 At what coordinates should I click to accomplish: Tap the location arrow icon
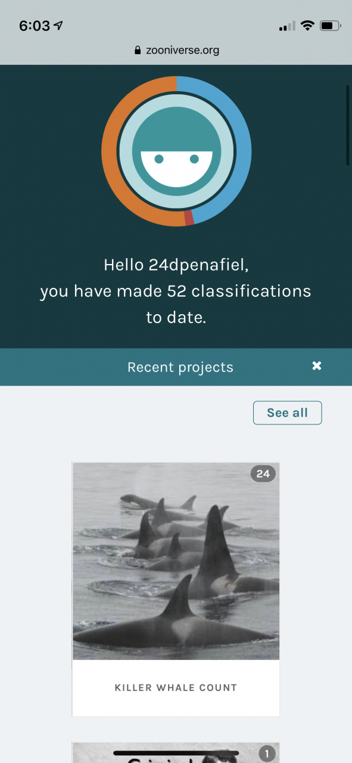click(x=58, y=26)
